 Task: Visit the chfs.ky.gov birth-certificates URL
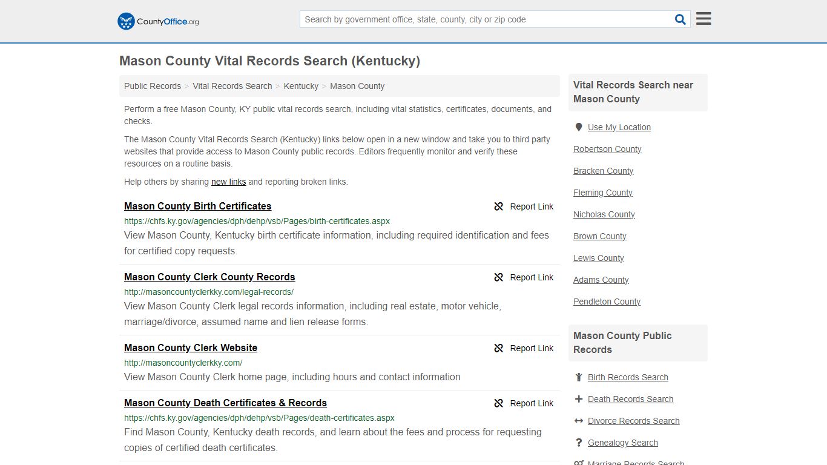click(257, 221)
